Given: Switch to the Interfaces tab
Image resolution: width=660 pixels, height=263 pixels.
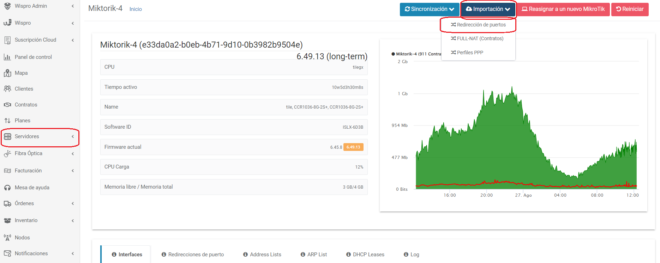Looking at the screenshot, I should click(126, 254).
